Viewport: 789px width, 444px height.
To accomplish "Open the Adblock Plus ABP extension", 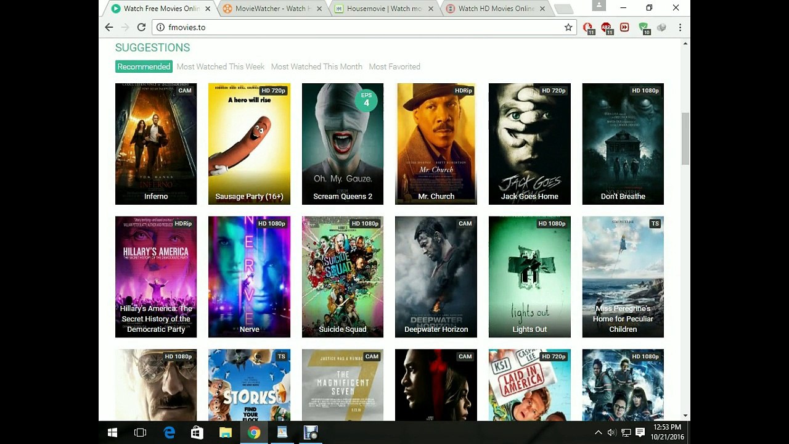I will tap(607, 28).
